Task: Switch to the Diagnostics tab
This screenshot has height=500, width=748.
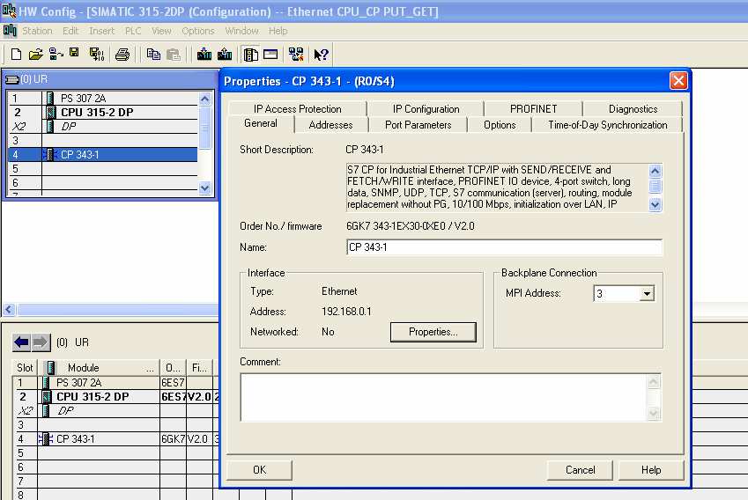Action: 633,108
